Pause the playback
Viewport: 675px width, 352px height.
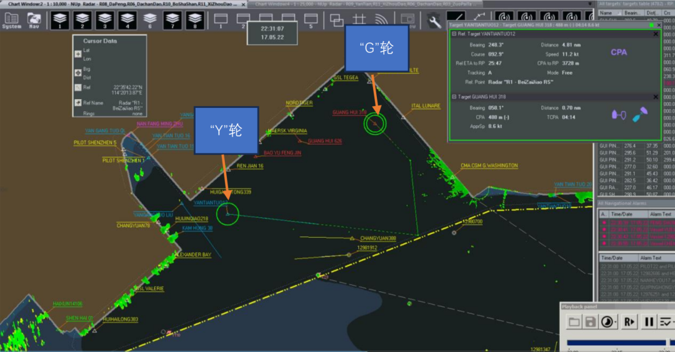(648, 322)
